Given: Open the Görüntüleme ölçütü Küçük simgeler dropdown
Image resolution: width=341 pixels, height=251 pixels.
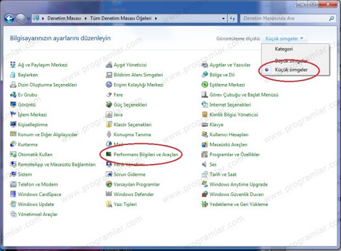Looking at the screenshot, I should pyautogui.click(x=284, y=38).
